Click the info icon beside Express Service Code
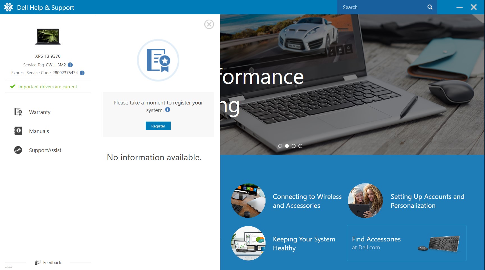This screenshot has height=270, width=485. pyautogui.click(x=82, y=73)
